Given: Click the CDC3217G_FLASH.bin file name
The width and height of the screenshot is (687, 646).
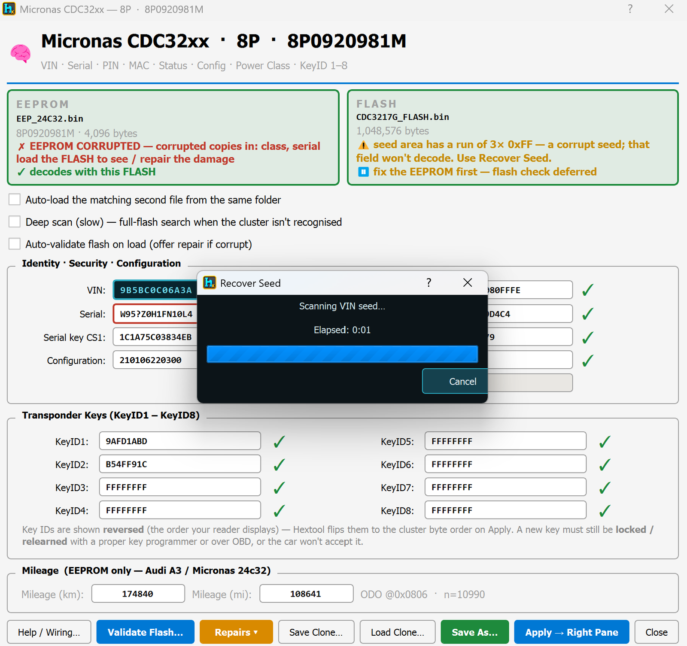Looking at the screenshot, I should click(x=402, y=117).
